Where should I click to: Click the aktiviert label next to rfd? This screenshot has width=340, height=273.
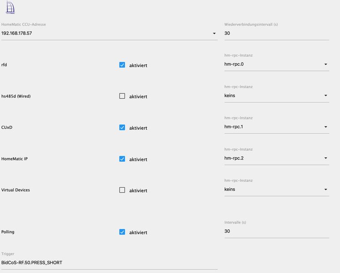(x=138, y=65)
